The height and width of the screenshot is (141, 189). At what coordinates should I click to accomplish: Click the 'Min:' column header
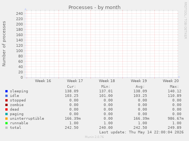(x=106, y=87)
